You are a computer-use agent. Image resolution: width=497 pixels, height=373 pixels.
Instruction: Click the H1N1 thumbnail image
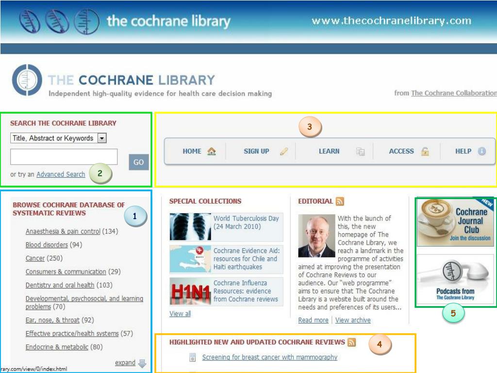[x=190, y=291]
